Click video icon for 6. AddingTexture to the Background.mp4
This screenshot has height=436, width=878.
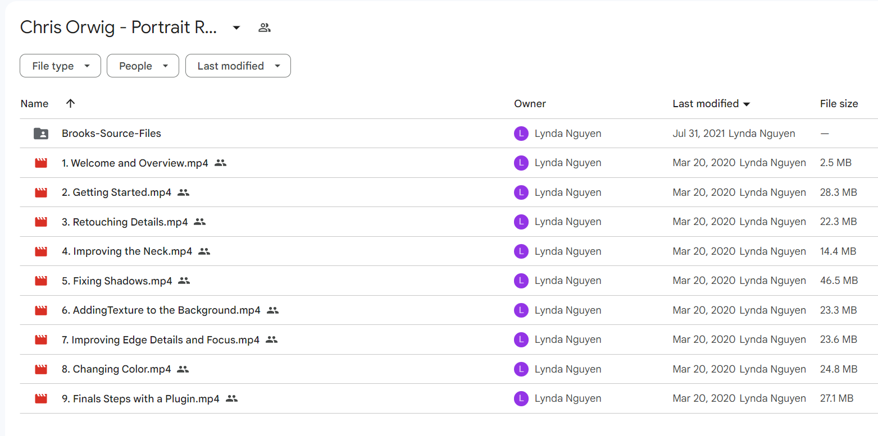click(41, 310)
